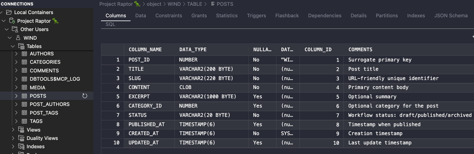Click the Views folder icon in sidebar
Image resolution: width=474 pixels, height=154 pixels.
click(x=21, y=130)
